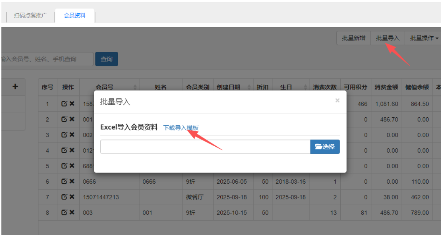Click the delete icon in row 5
Viewport: 441px width, 235px height.
point(72,166)
